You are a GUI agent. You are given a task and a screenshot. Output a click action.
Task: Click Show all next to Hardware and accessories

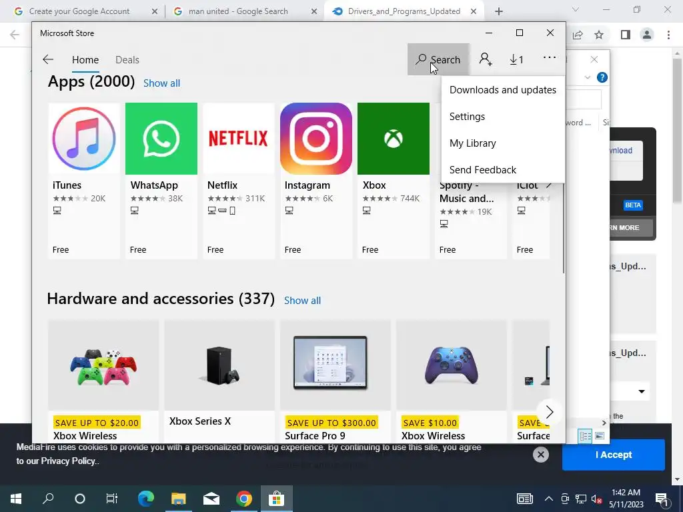[302, 301]
